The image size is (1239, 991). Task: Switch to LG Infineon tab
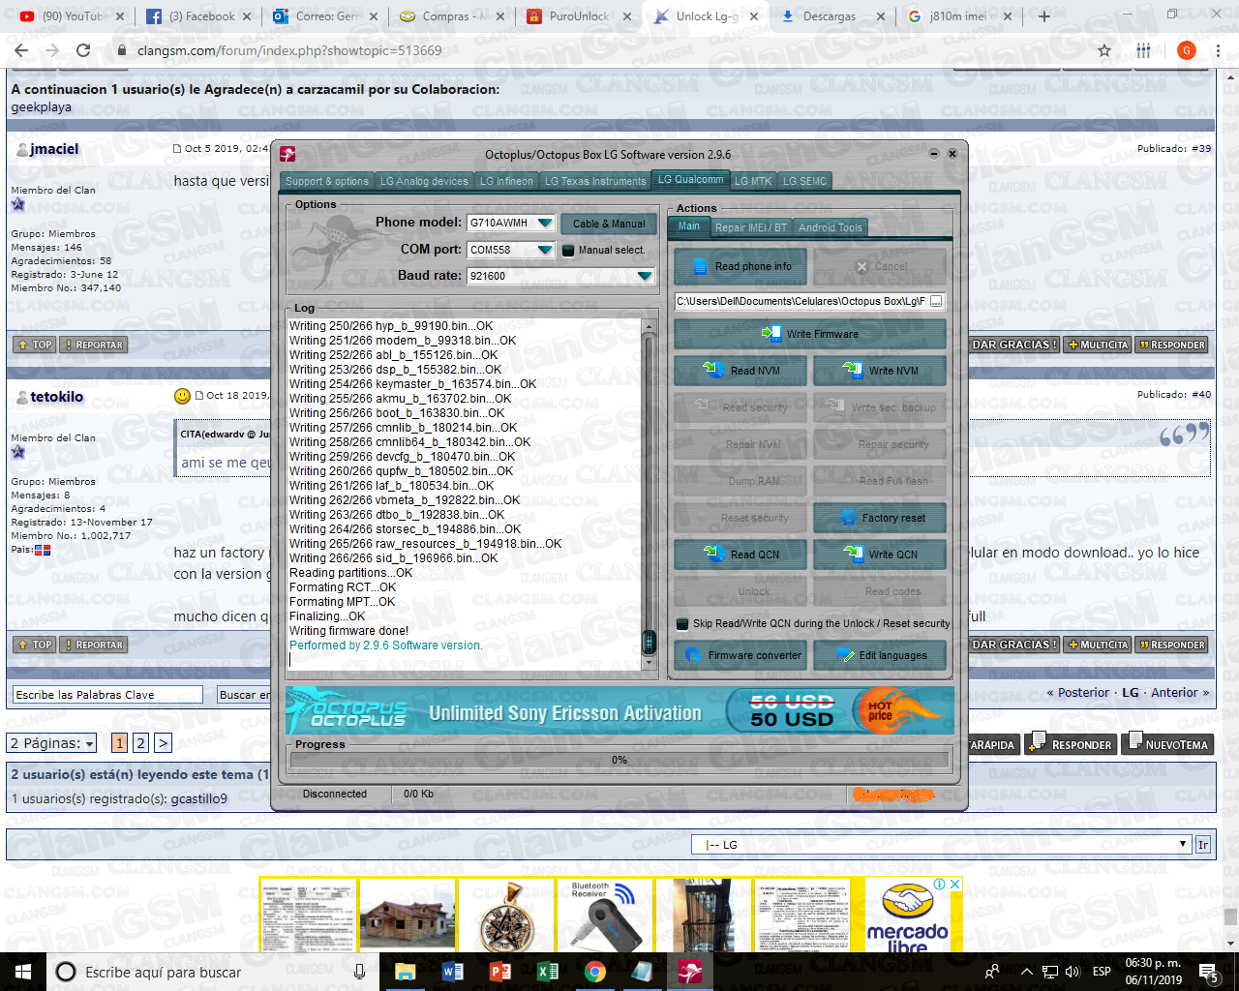[x=506, y=181]
